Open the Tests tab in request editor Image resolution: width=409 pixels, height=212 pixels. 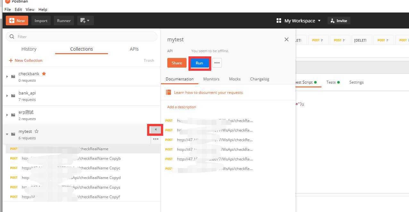(333, 82)
